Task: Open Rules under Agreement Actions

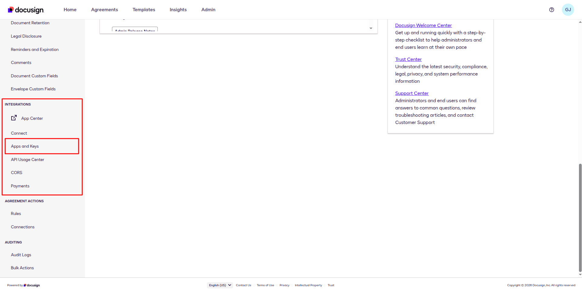Action: [16, 213]
